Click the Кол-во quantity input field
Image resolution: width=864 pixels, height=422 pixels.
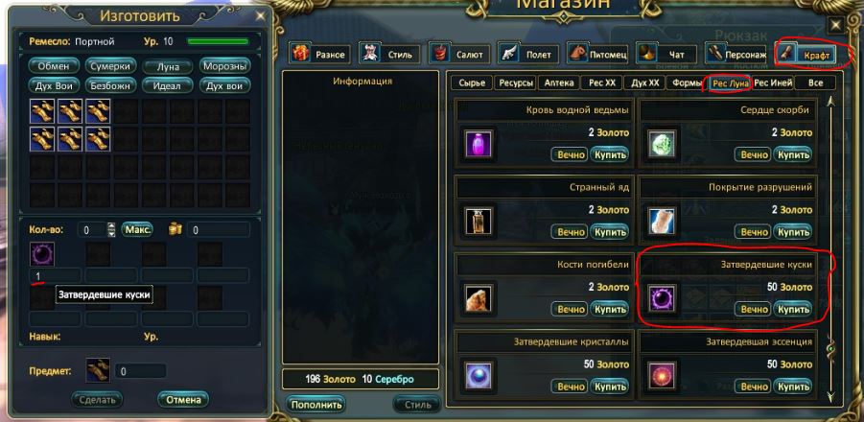(x=91, y=230)
